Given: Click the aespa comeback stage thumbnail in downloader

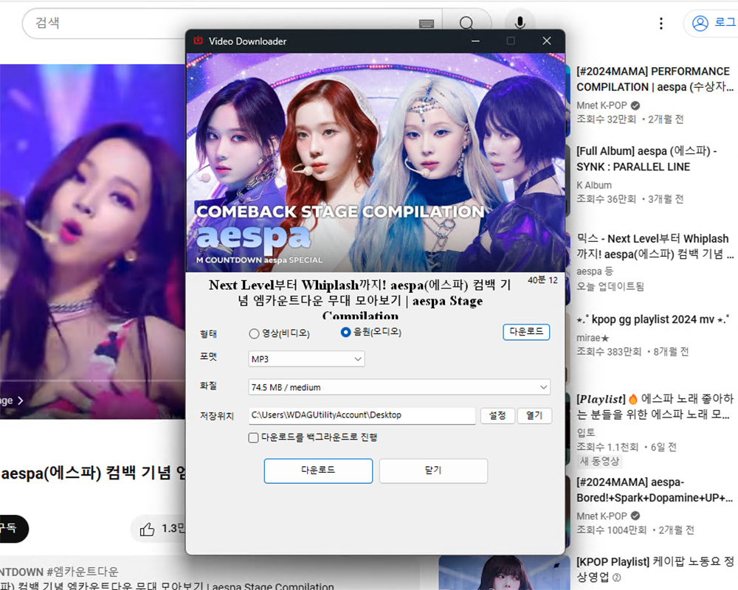Looking at the screenshot, I should click(375, 162).
